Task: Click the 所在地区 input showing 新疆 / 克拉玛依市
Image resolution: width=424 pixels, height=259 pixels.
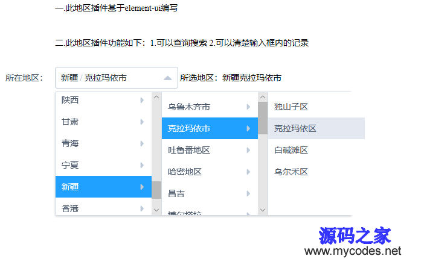Action: 117,78
